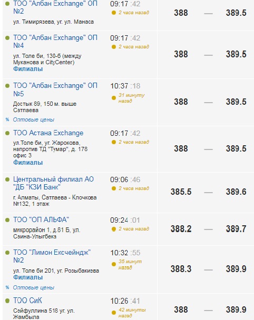Open ТОО "ОП АЛЬФА" exchanger page

pos(41,220)
